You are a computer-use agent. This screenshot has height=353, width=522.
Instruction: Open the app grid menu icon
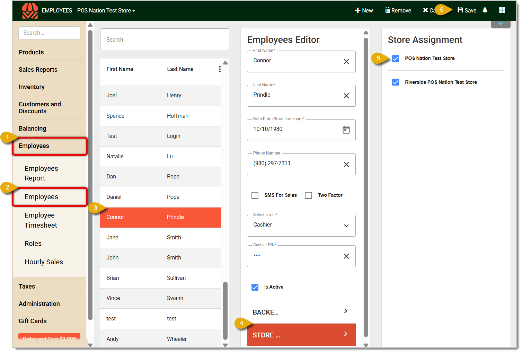[x=502, y=10]
